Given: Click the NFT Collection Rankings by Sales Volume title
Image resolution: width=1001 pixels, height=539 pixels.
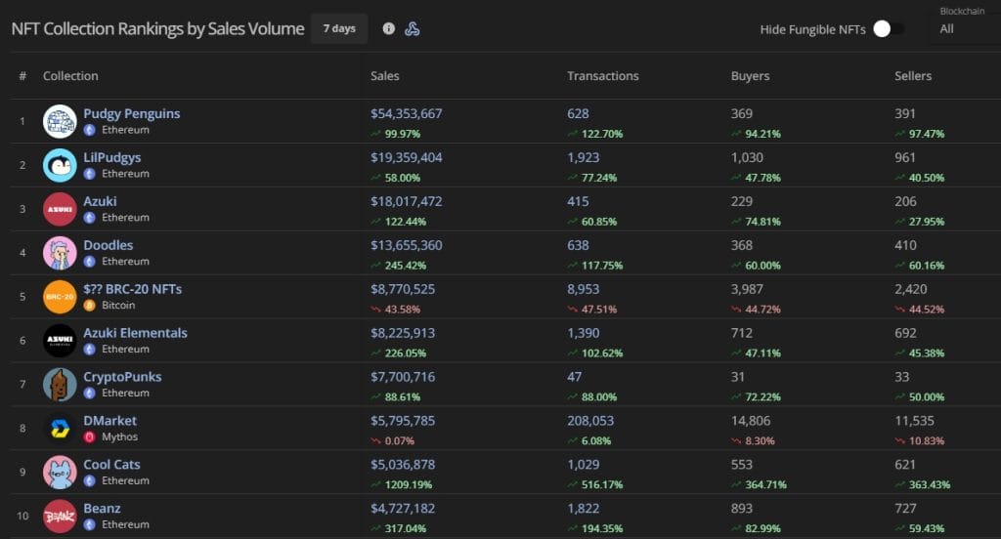Looking at the screenshot, I should 157,28.
